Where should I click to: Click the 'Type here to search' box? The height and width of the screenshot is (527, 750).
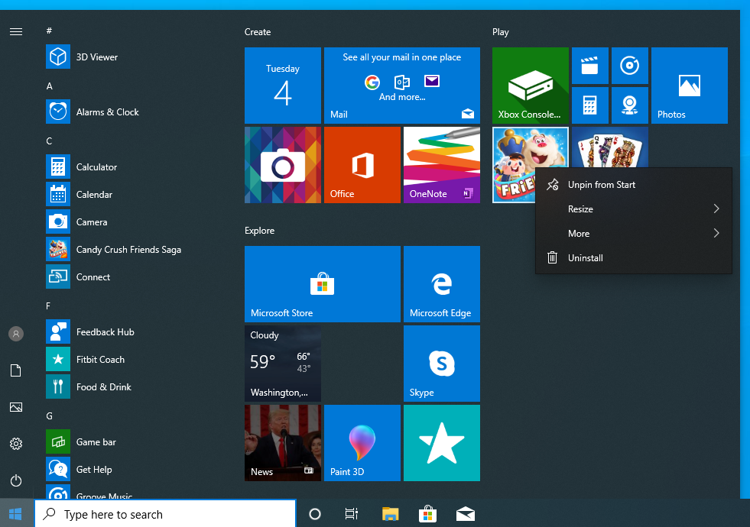(164, 514)
